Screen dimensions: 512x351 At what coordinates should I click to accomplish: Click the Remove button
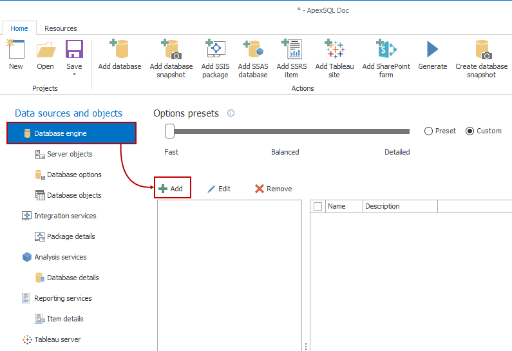pyautogui.click(x=273, y=189)
